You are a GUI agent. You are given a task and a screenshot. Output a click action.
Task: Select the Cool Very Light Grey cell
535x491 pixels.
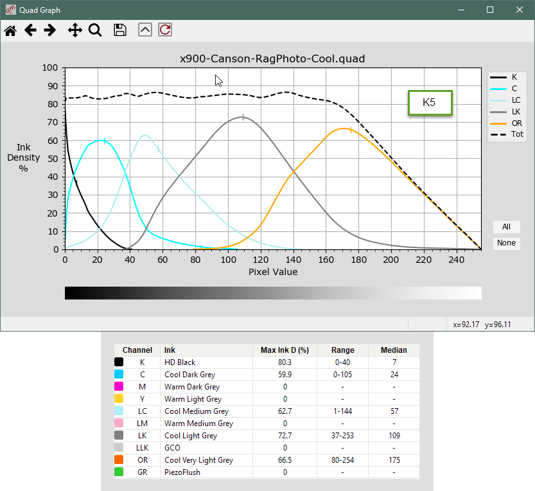pos(206,460)
